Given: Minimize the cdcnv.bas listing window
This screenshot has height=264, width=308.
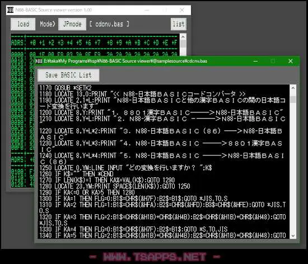Looking at the screenshot, I should click(255, 61).
